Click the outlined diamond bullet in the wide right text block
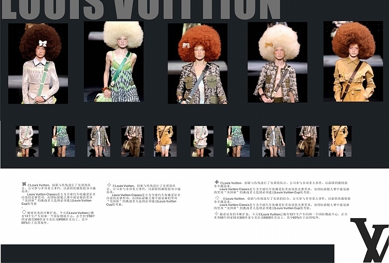Image resolution: width=389 pixels, height=263 pixels. tap(216, 213)
